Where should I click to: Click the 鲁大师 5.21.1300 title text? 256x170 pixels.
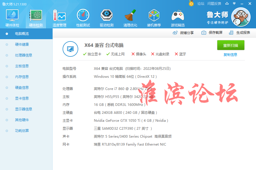(15, 4)
